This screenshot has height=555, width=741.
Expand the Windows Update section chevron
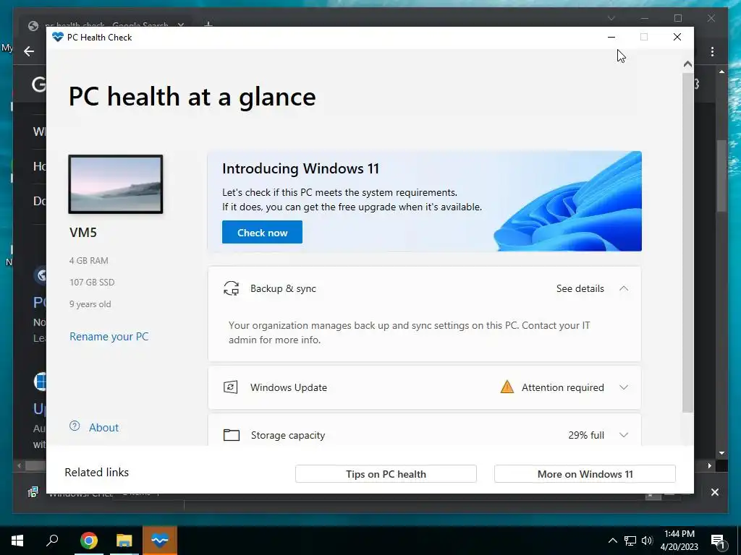624,387
